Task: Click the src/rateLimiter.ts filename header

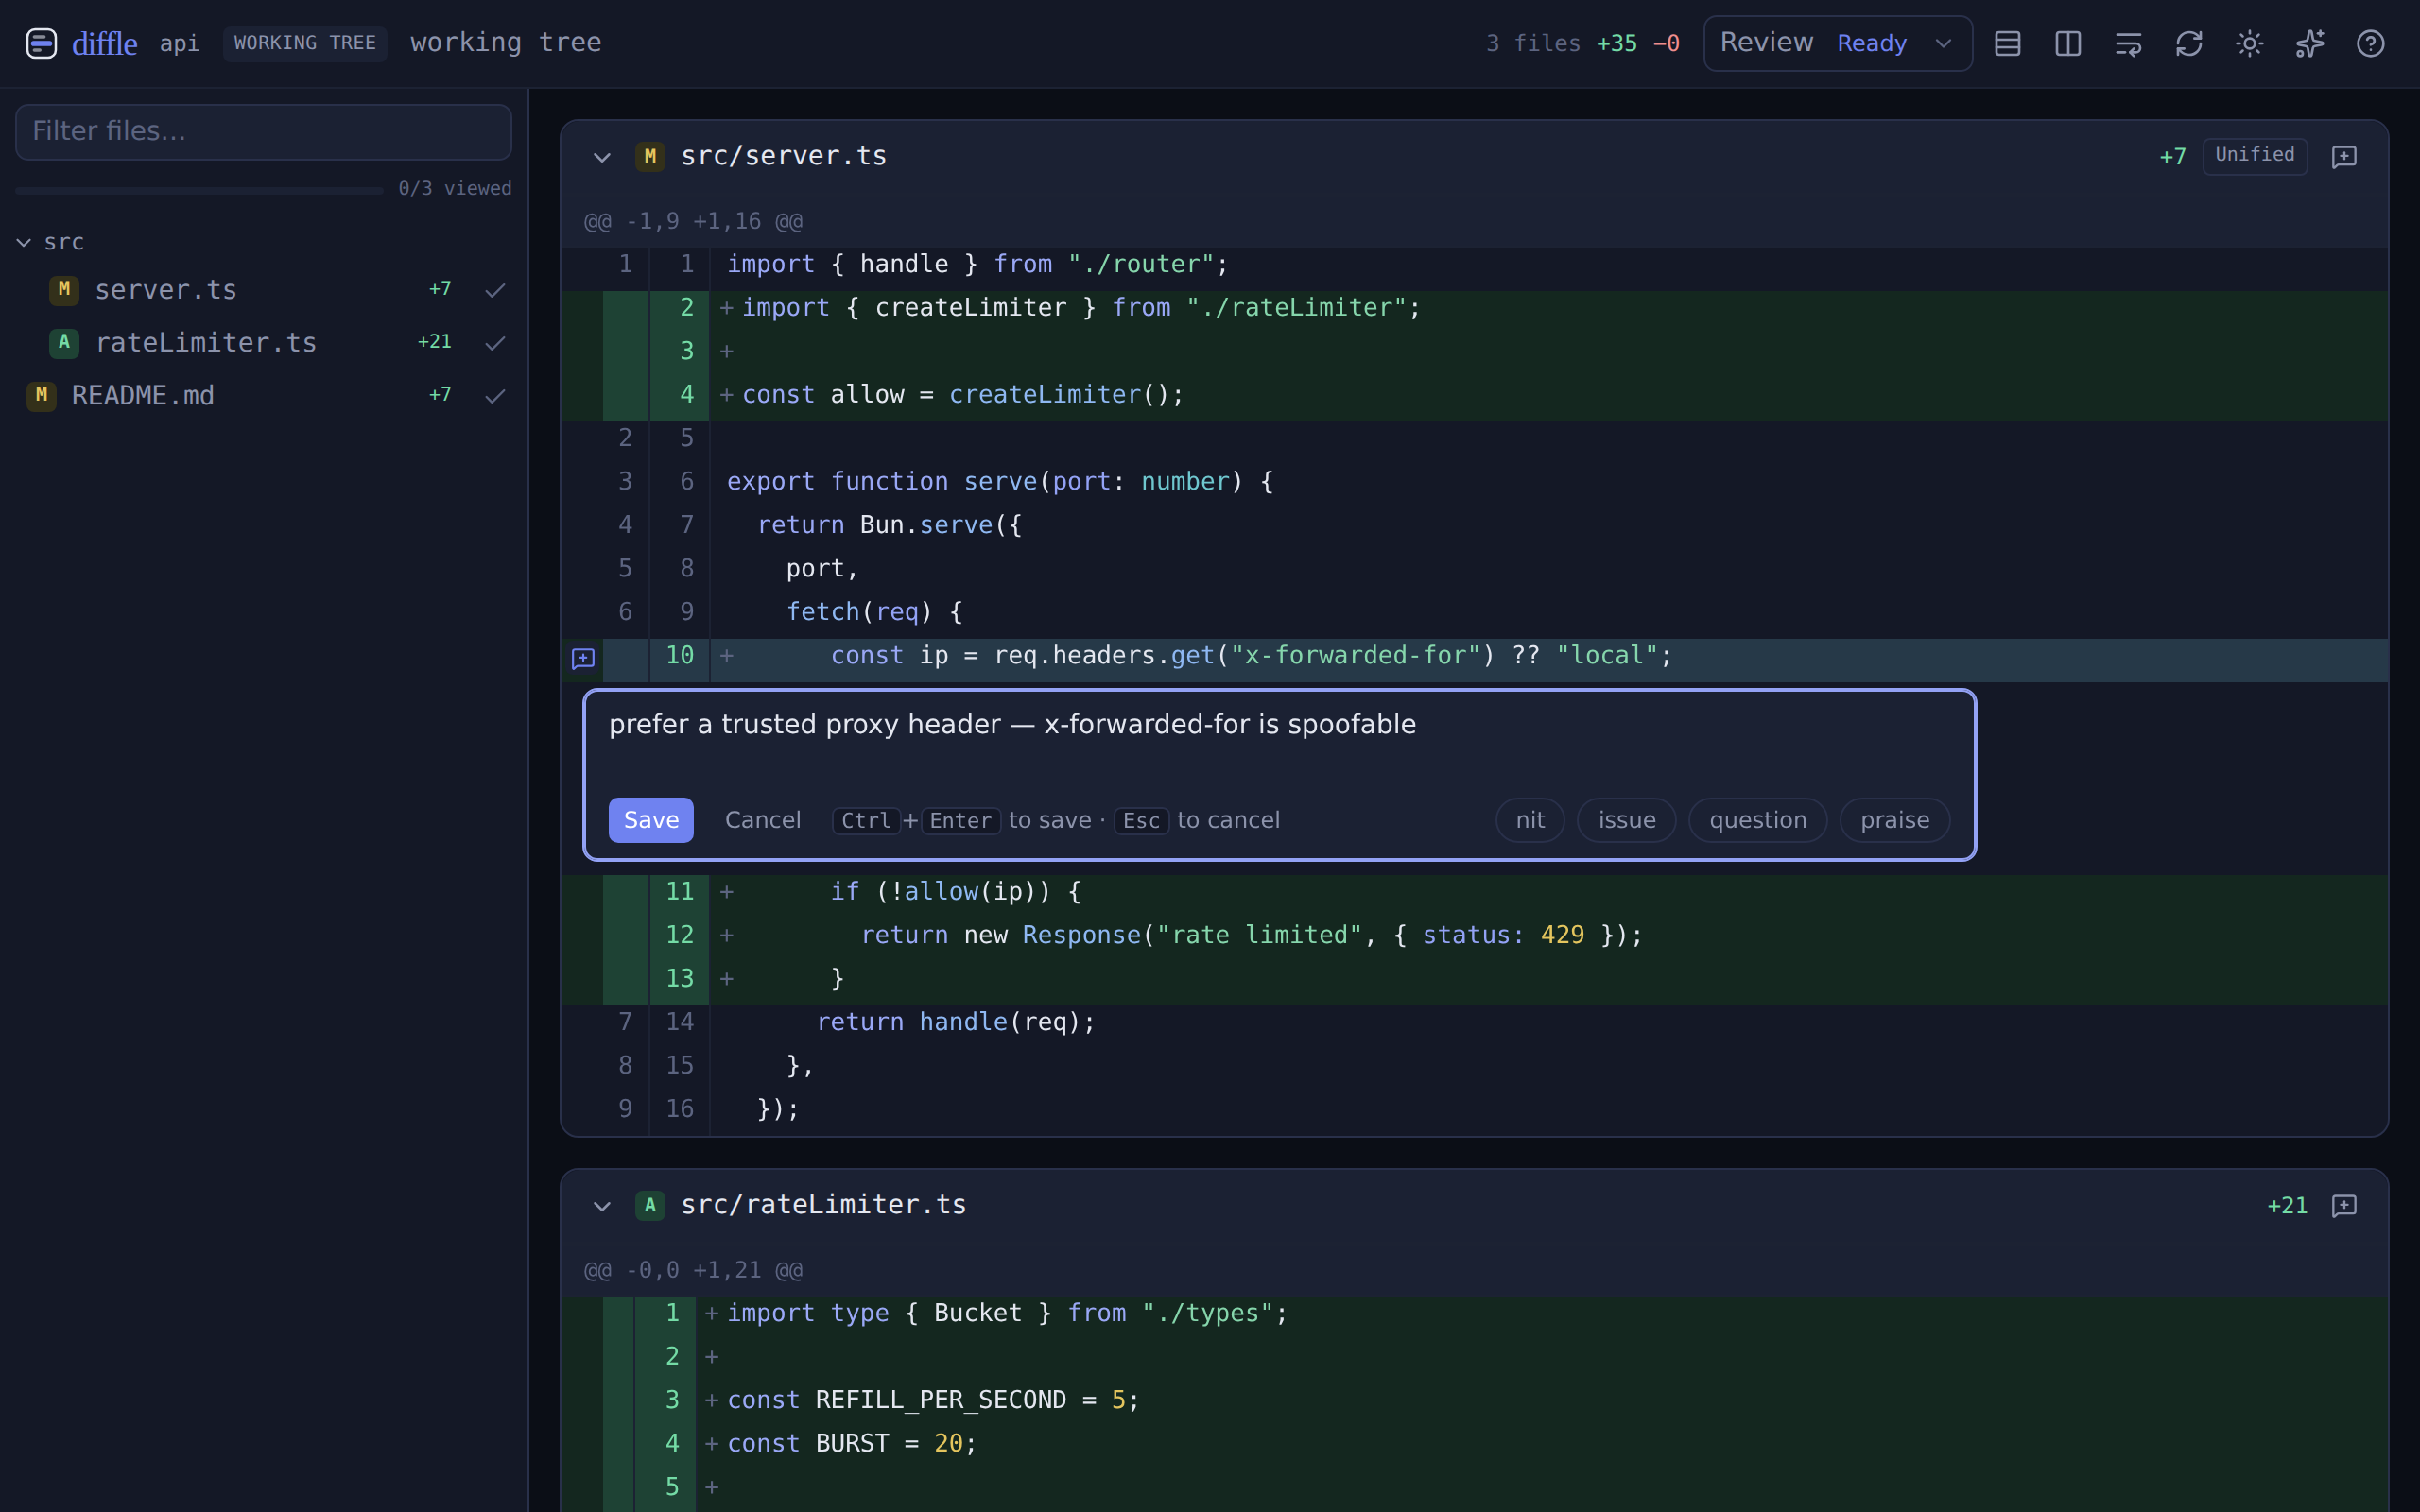Action: (823, 1205)
